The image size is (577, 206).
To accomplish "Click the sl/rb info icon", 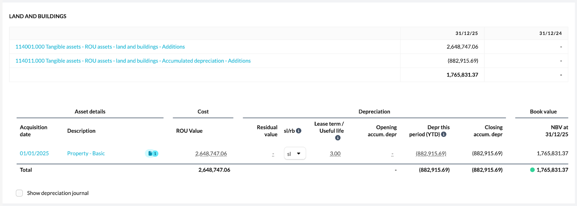I will [x=299, y=131].
